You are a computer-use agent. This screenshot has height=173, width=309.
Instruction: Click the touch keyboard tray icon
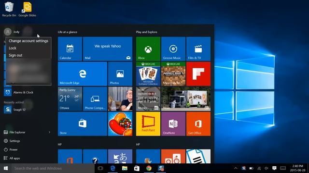click(x=283, y=168)
